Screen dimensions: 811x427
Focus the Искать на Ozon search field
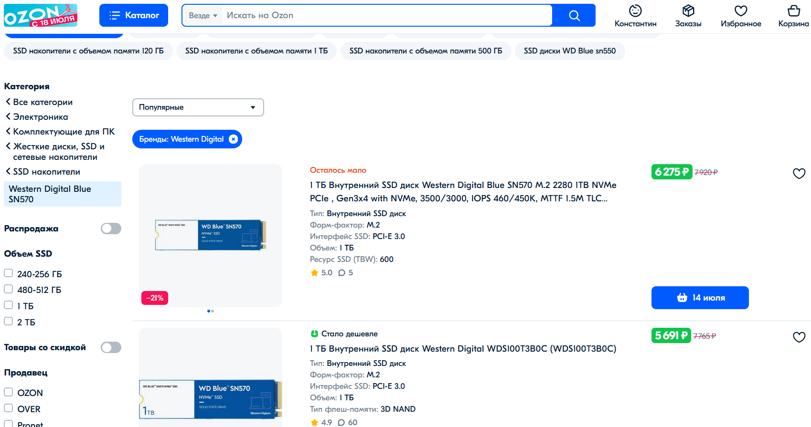point(387,16)
